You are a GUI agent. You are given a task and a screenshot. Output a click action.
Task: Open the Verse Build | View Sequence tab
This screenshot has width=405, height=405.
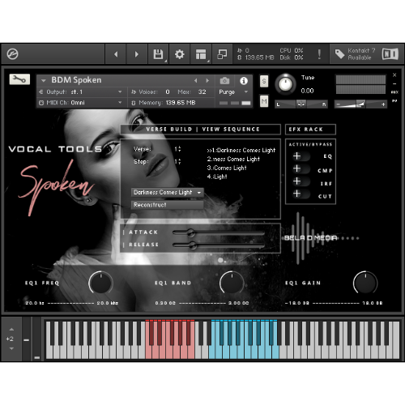(200, 130)
